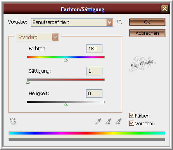Open the preset options menu icon

pos(119,22)
